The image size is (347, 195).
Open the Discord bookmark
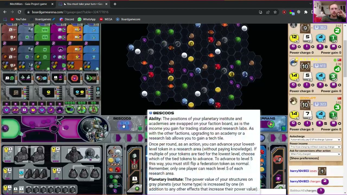(67, 19)
